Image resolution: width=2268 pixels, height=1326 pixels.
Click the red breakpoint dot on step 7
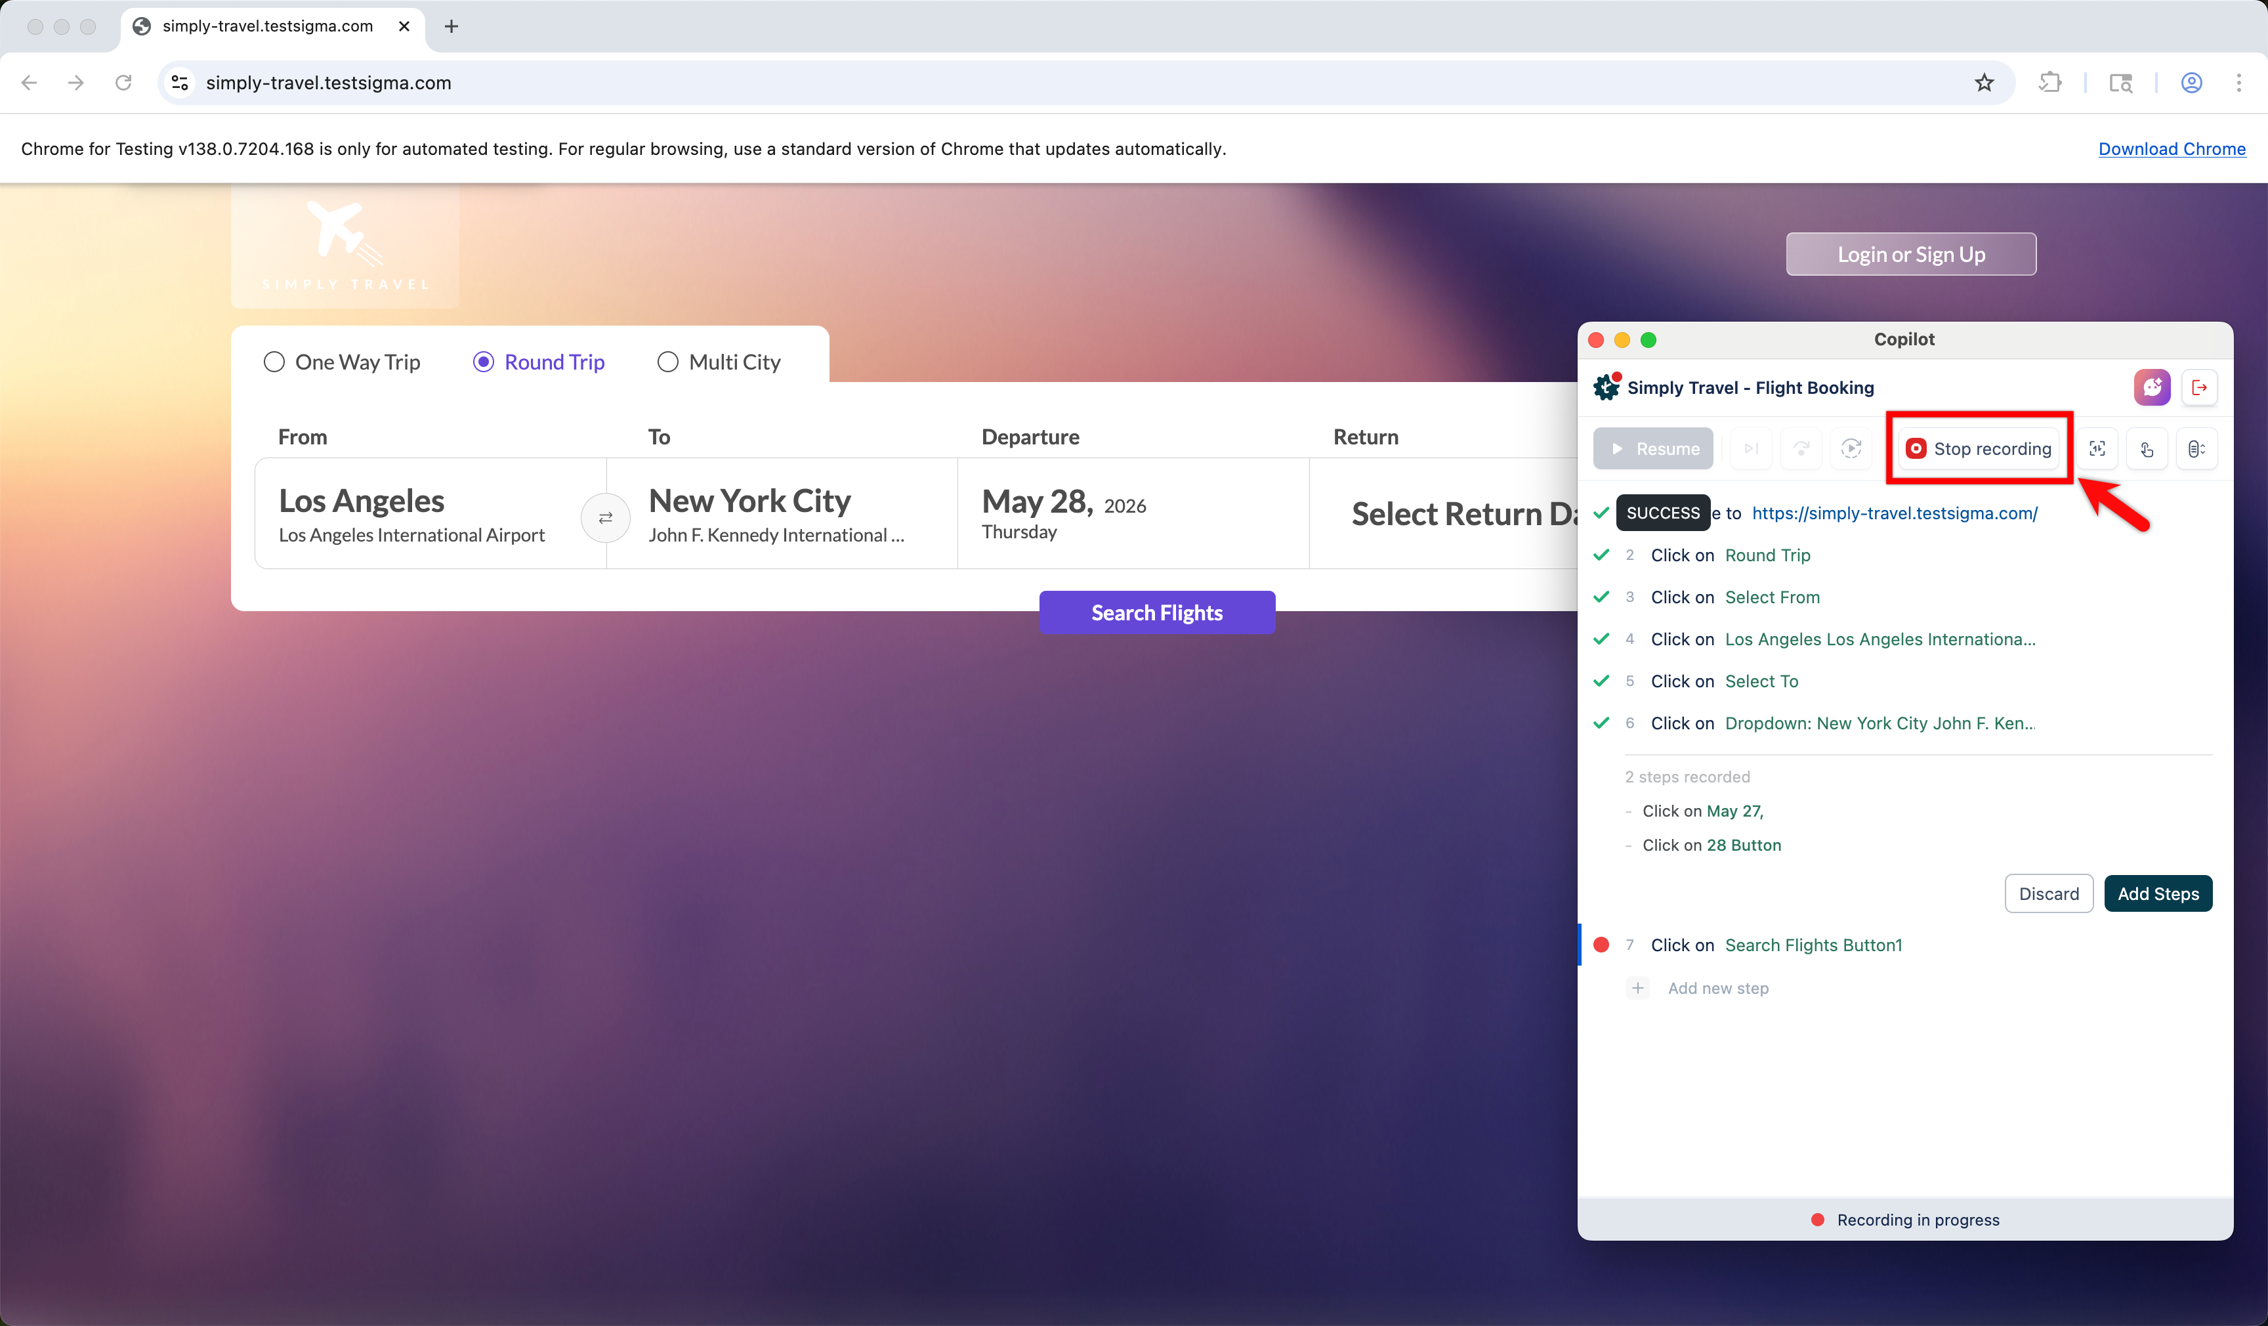coord(1601,945)
